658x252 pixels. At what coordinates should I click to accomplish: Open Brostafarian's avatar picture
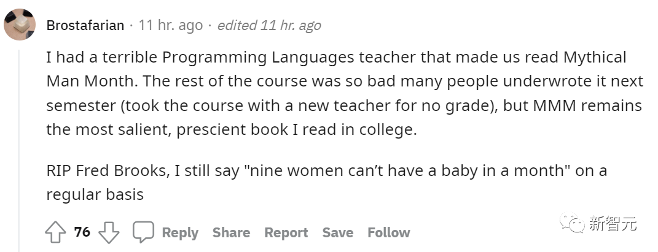pyautogui.click(x=20, y=25)
